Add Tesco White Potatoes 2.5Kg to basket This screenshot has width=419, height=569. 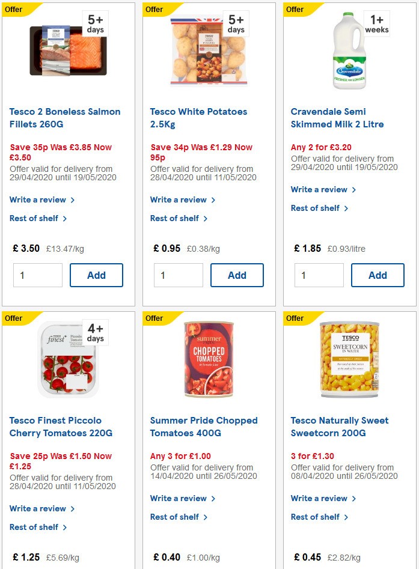(x=237, y=275)
